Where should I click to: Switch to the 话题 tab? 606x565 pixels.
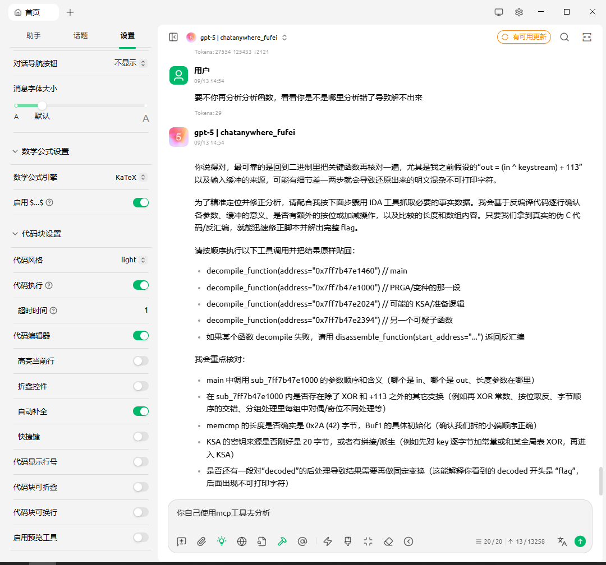(80, 35)
